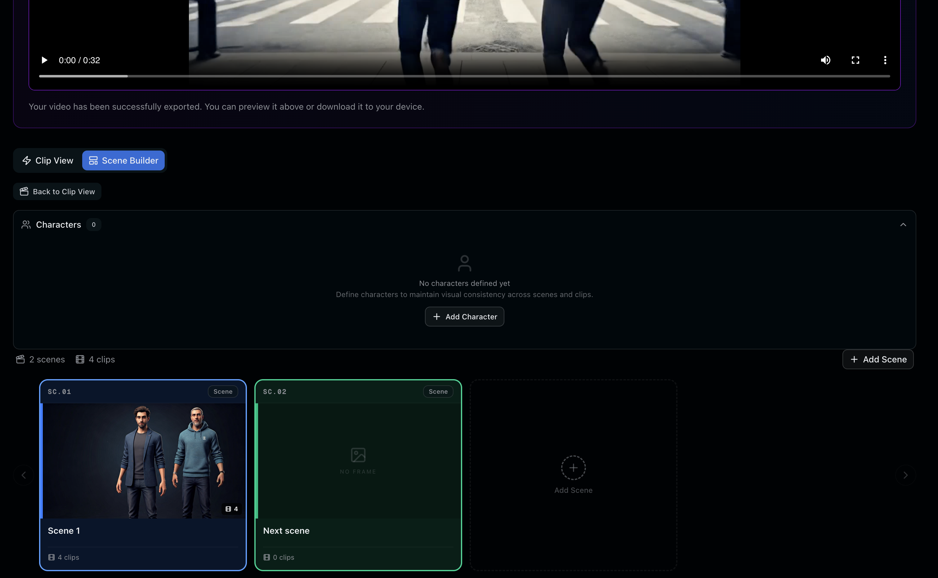938x578 pixels.
Task: Play the exported video
Action: (x=44, y=60)
